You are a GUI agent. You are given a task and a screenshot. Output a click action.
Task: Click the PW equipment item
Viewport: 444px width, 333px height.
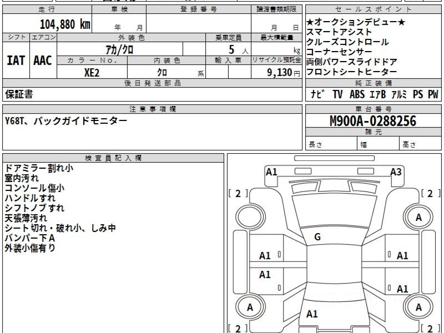(433, 94)
